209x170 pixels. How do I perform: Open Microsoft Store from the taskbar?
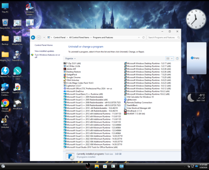coord(105,166)
